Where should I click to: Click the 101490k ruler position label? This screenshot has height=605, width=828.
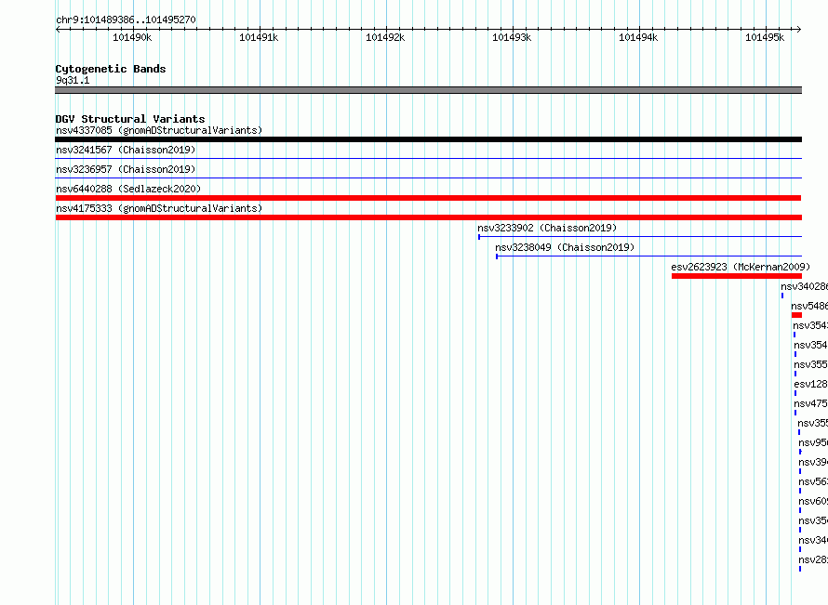point(132,37)
